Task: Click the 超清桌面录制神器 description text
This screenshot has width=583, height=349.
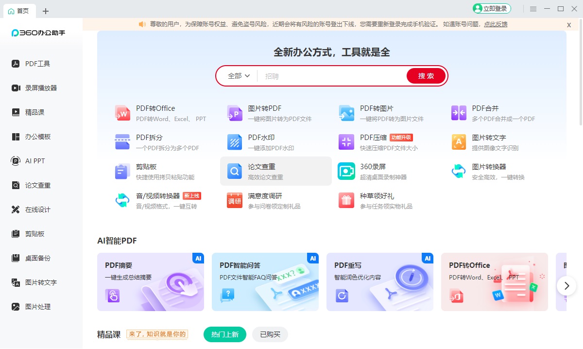Action: [383, 177]
